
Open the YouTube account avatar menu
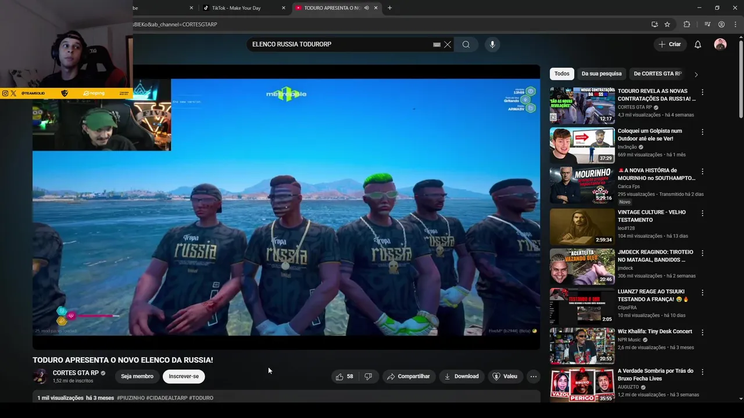[x=720, y=45]
